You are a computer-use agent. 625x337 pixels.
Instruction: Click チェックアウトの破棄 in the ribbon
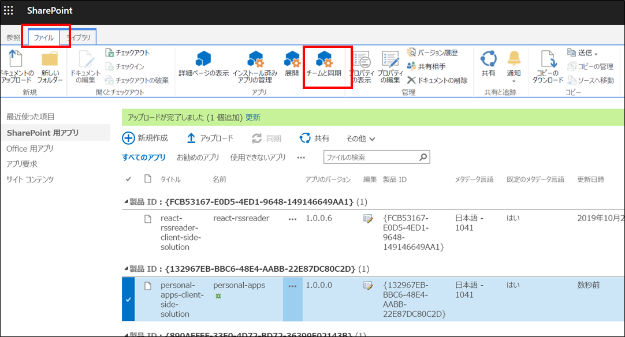(x=137, y=80)
